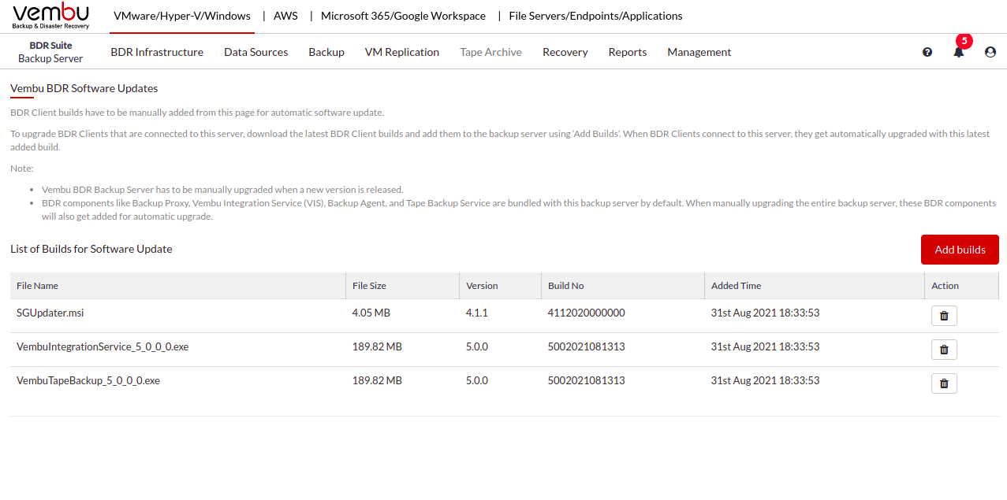
Task: Open the user account profile icon
Action: 990,52
